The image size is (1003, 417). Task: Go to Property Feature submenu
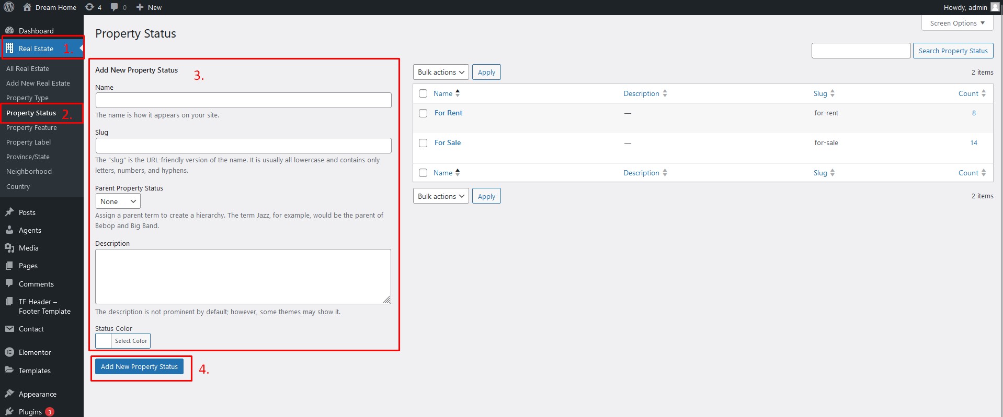click(x=31, y=127)
